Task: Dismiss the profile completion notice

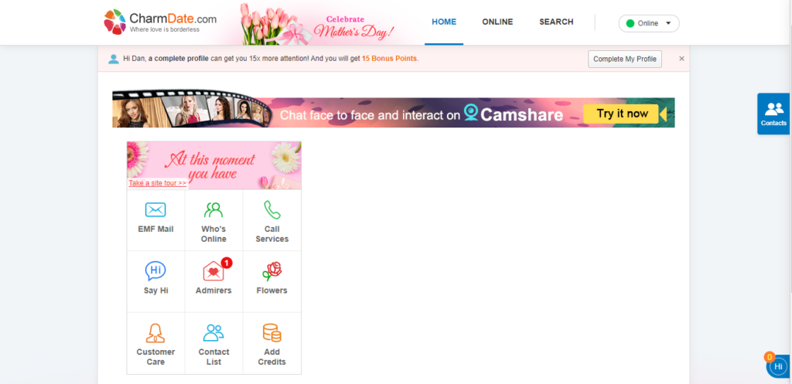Action: tap(681, 59)
